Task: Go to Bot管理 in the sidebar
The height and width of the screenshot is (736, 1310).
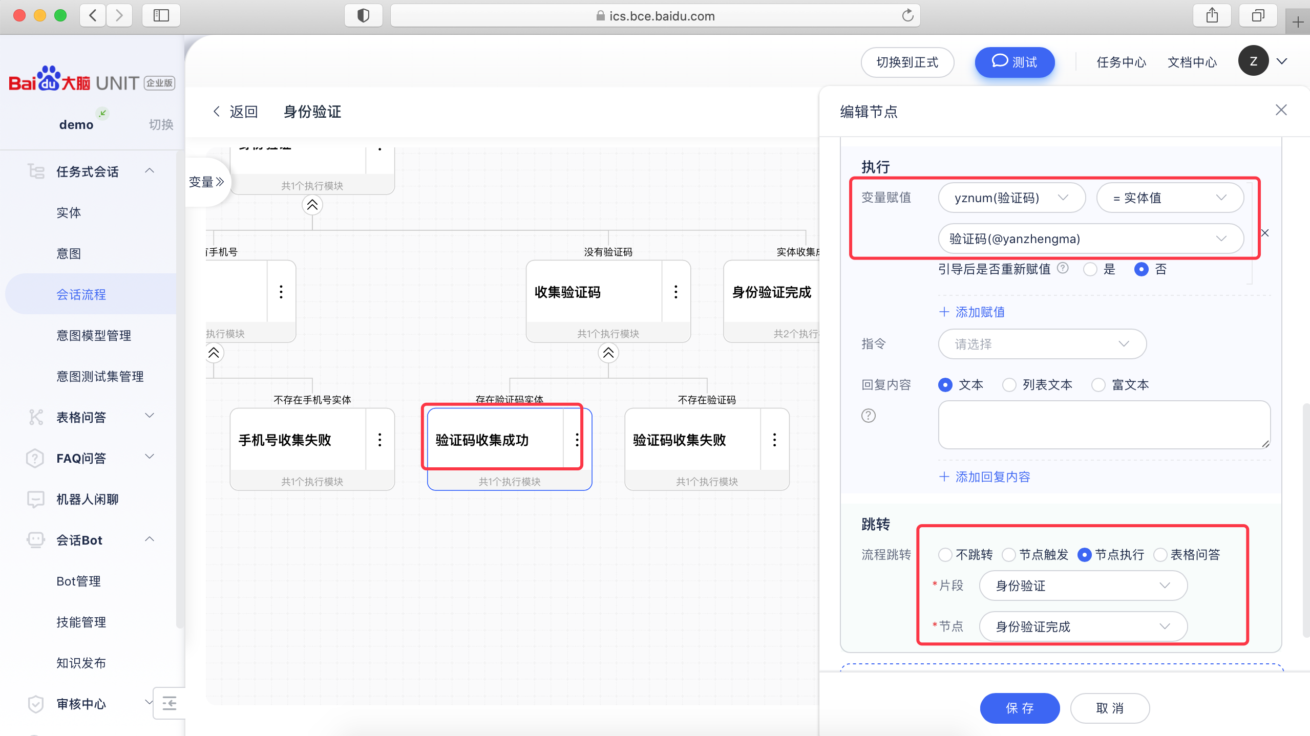Action: pyautogui.click(x=78, y=581)
